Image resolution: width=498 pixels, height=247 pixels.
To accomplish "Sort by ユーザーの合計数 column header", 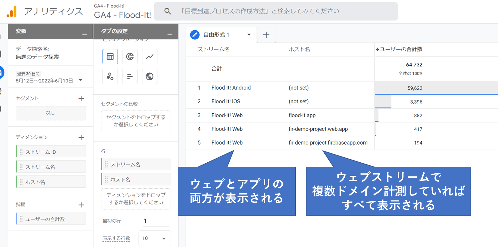I will tap(399, 49).
